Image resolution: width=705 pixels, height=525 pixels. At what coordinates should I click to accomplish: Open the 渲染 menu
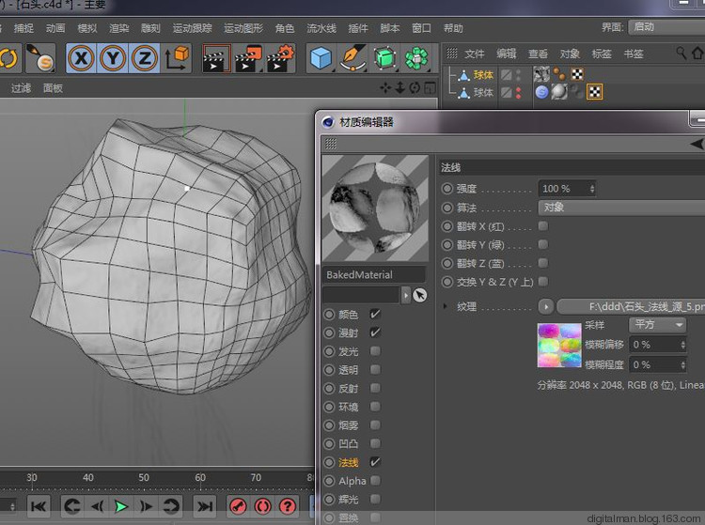pos(118,28)
